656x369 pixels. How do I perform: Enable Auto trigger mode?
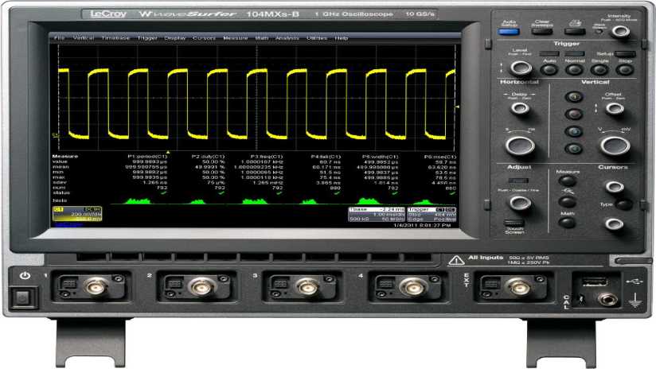click(x=548, y=69)
